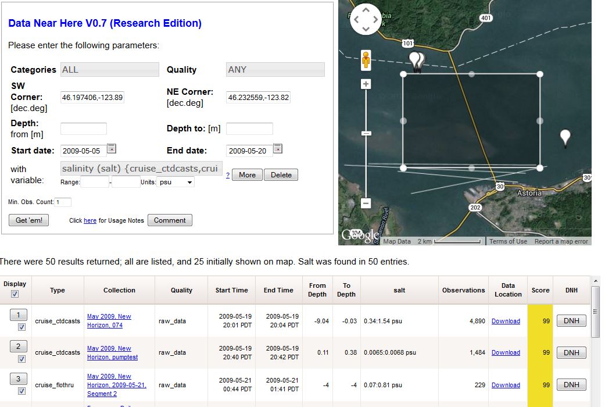Click DNH button for row 2

pos(571,352)
